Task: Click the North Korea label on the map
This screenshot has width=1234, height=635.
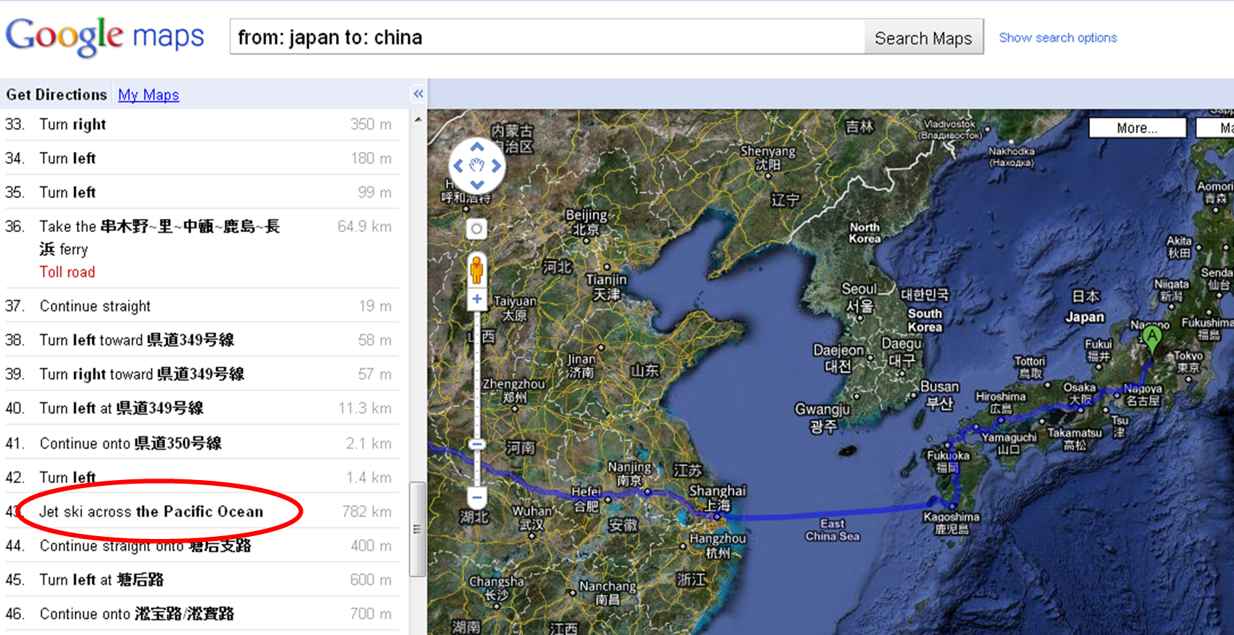Action: (865, 233)
